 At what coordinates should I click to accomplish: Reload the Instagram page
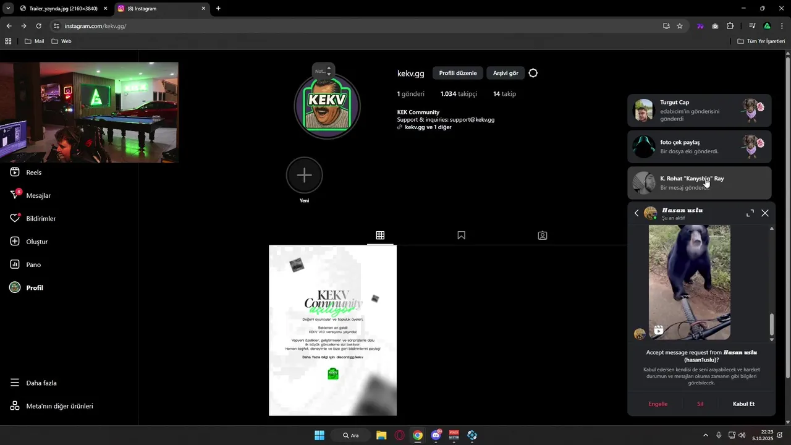point(38,26)
